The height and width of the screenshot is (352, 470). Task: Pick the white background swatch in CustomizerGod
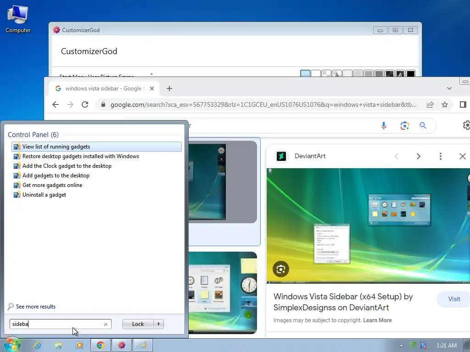point(316,74)
